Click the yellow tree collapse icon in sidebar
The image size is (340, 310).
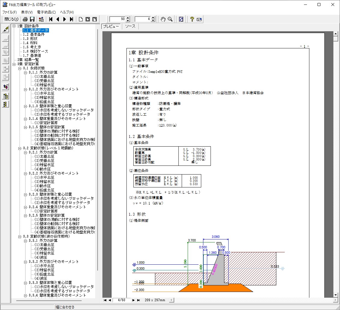[6, 104]
